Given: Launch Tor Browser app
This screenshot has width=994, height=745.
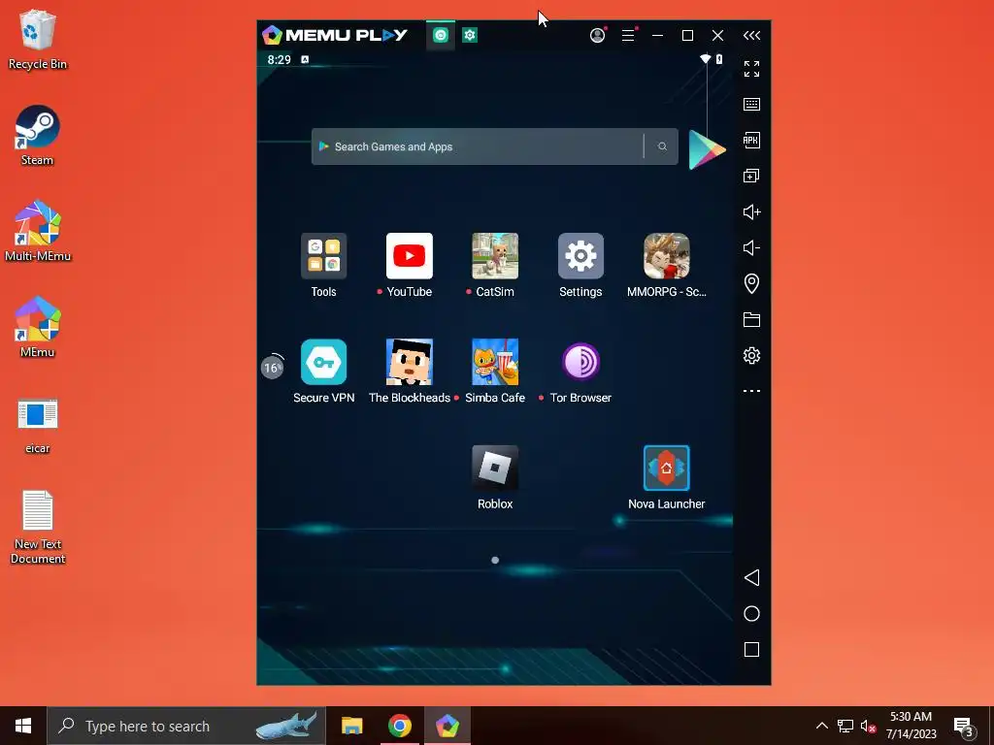Looking at the screenshot, I should point(580,362).
